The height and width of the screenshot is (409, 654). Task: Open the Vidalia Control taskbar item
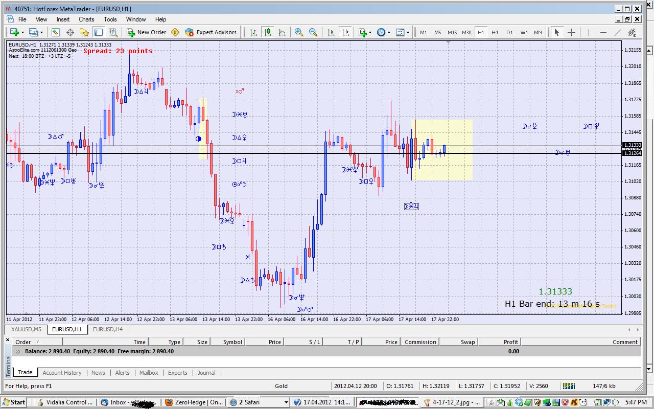click(66, 402)
